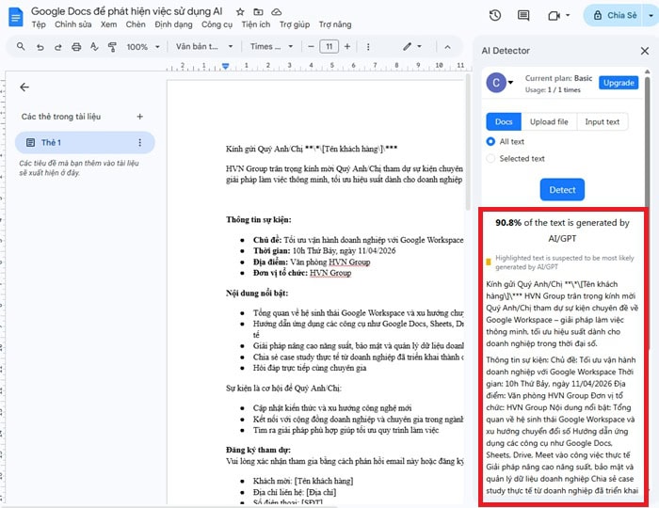Open the comments icon in header
Screen dimensions: 659x508
pos(523,15)
